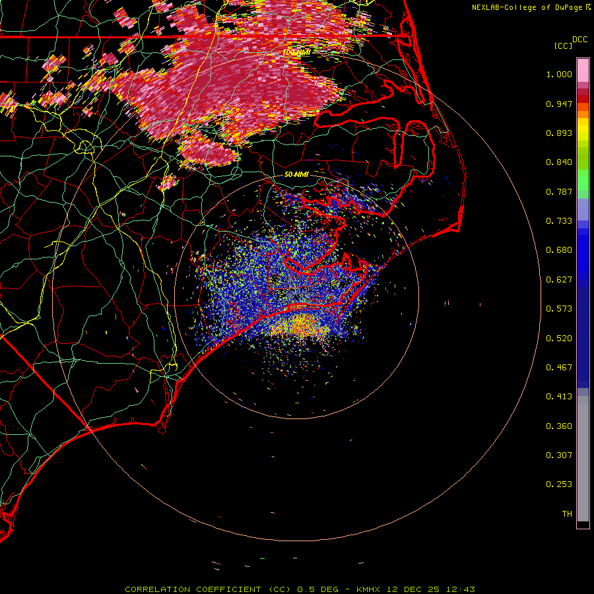Click the [CC] units label

pos(563,46)
